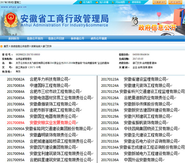Click the favorites icon beside 加入收藏
Viewport: 185px width, 163px height.
tap(97, 2)
